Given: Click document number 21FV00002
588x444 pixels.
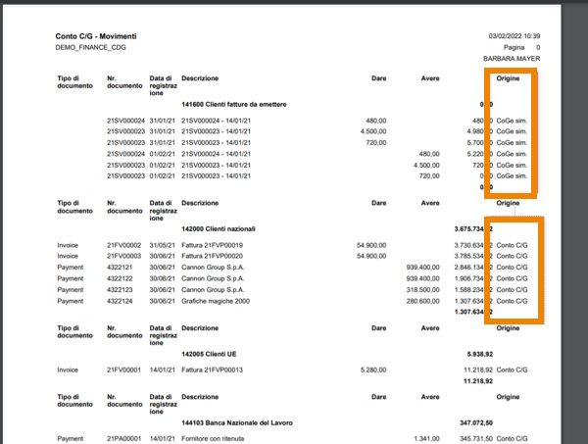Looking at the screenshot, I should [x=124, y=245].
